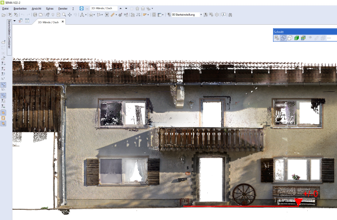This screenshot has width=337, height=220.
Task: Open the Extras menu
Action: point(49,8)
